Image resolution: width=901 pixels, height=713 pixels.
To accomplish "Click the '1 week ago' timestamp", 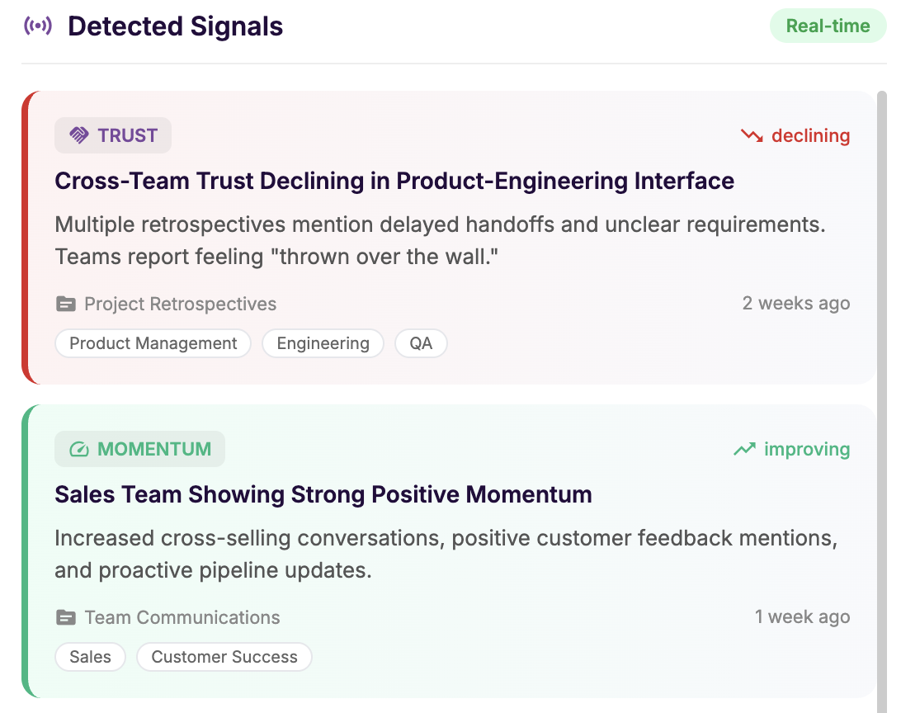I will click(802, 617).
